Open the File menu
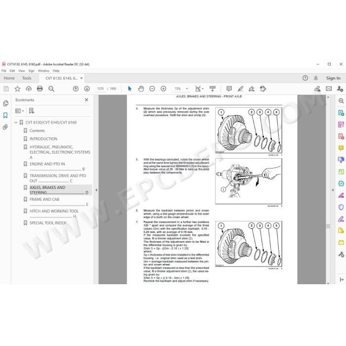The image size is (346, 346). tap(4, 71)
